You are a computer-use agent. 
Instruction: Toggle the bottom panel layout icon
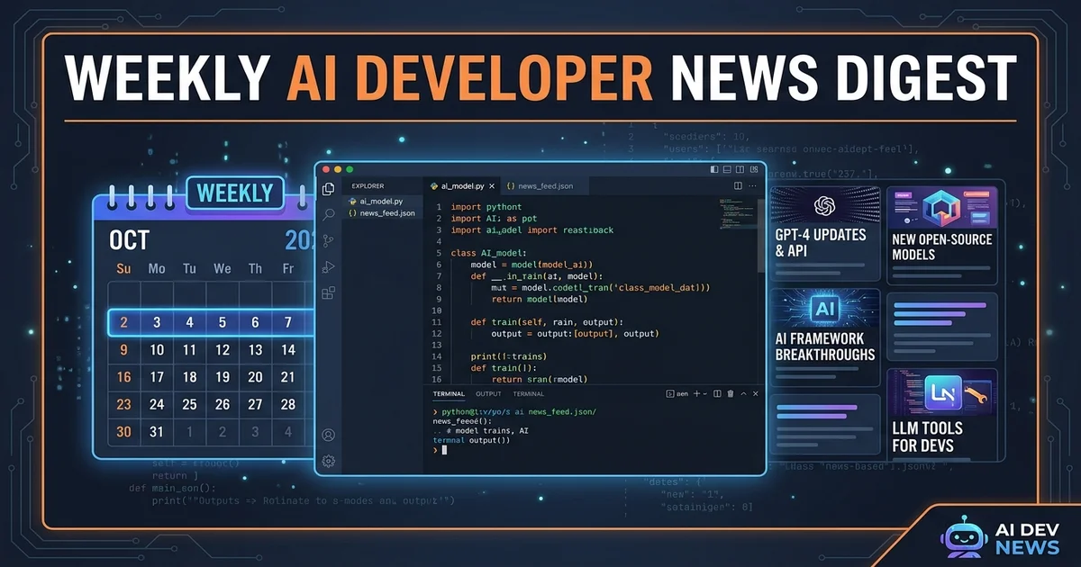point(727,169)
